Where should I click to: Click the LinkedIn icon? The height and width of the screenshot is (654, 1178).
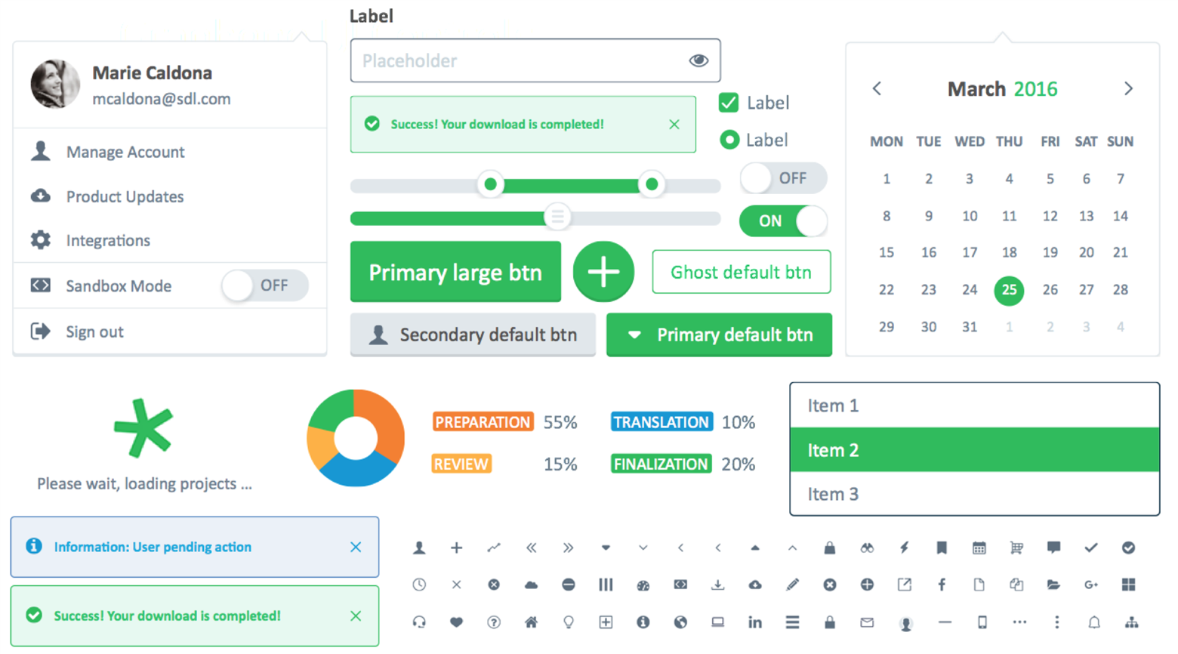[755, 622]
